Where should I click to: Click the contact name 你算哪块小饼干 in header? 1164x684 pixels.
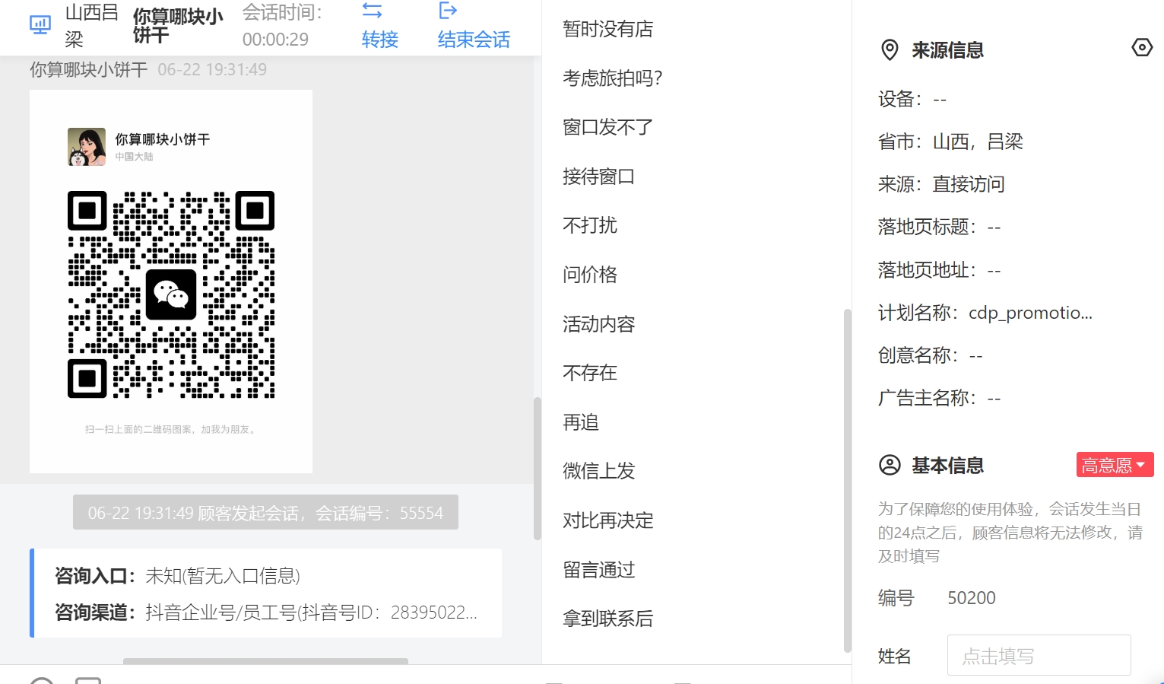pos(178,25)
